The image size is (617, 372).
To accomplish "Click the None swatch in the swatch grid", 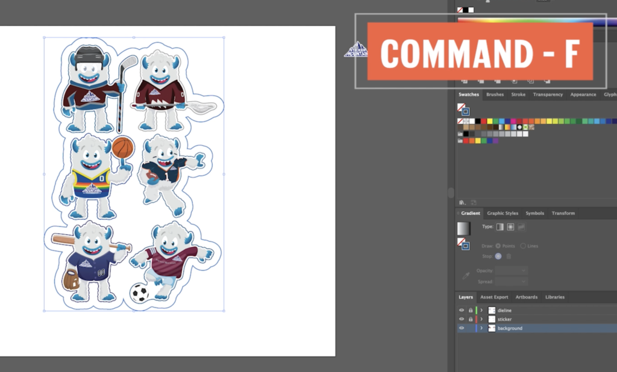I will point(460,121).
